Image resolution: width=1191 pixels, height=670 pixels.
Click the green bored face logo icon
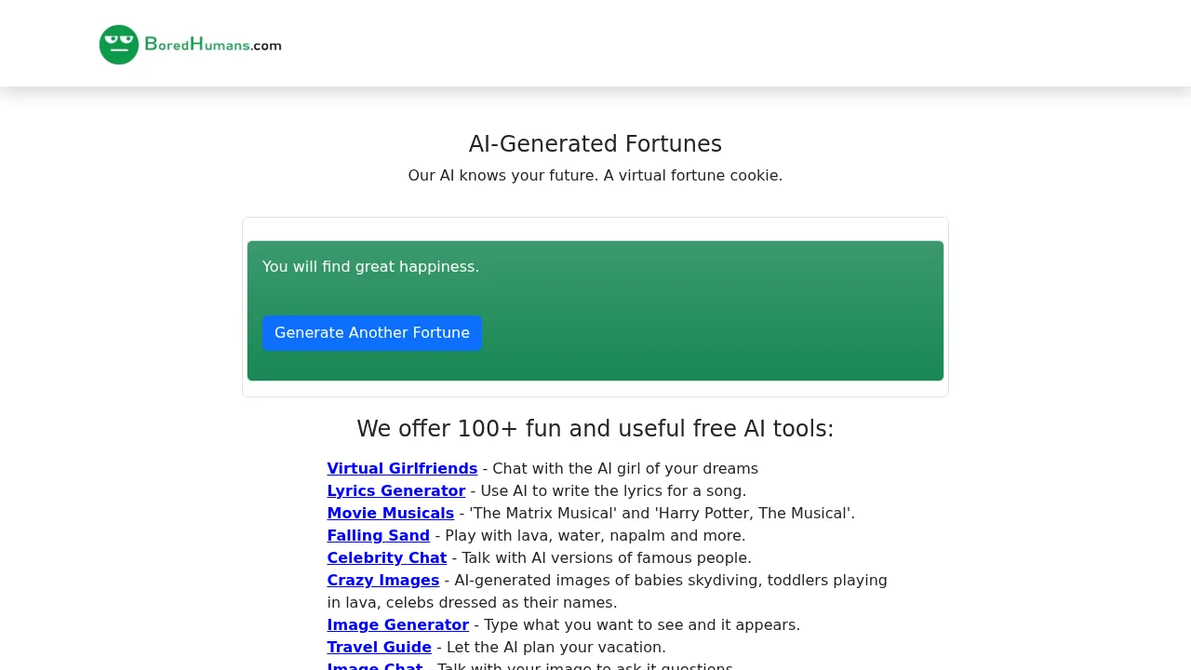coord(119,45)
